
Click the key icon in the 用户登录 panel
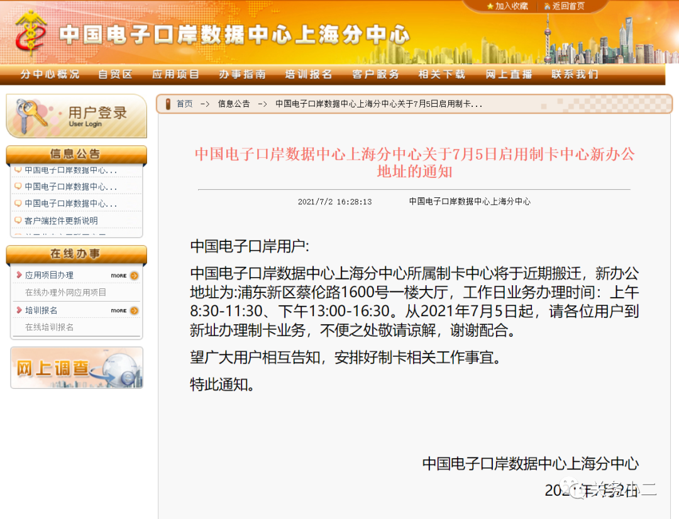click(x=30, y=116)
